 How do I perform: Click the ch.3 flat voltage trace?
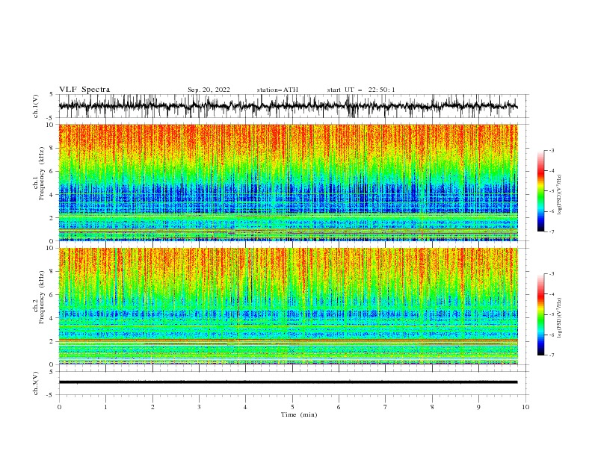pos(288,382)
